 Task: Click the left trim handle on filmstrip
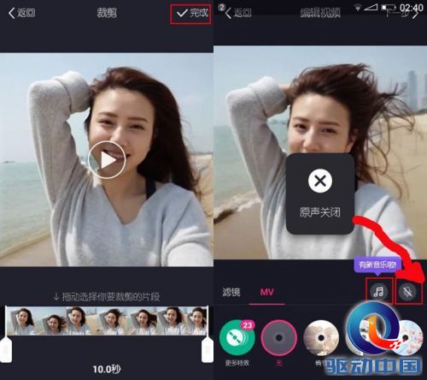6,349
